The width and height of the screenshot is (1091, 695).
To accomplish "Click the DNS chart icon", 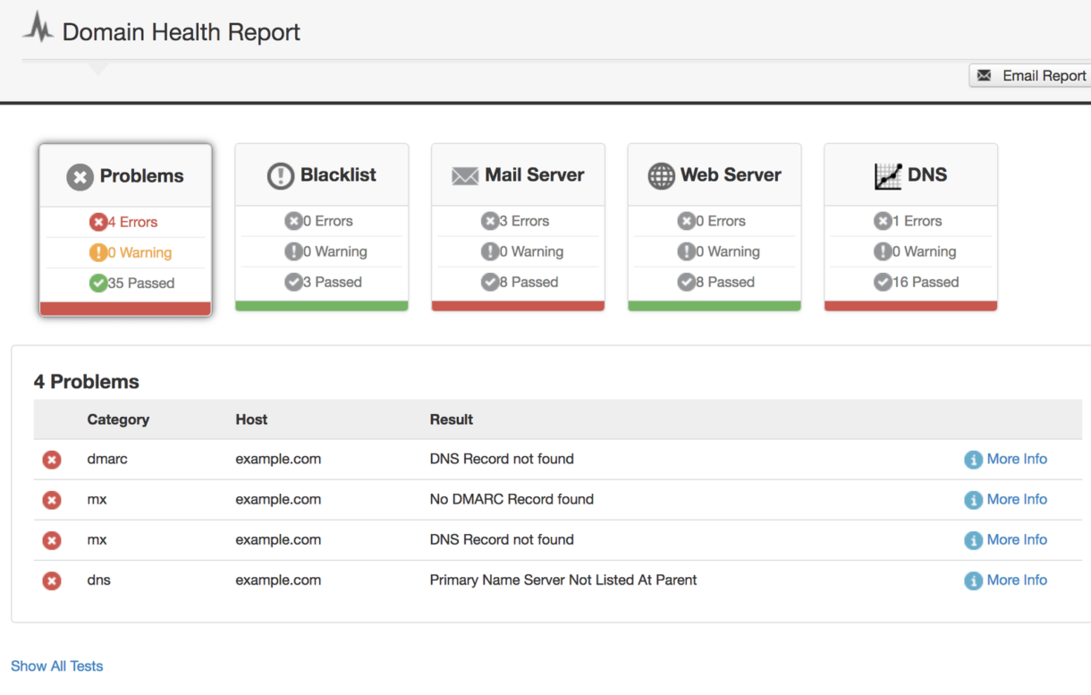I will [x=888, y=176].
